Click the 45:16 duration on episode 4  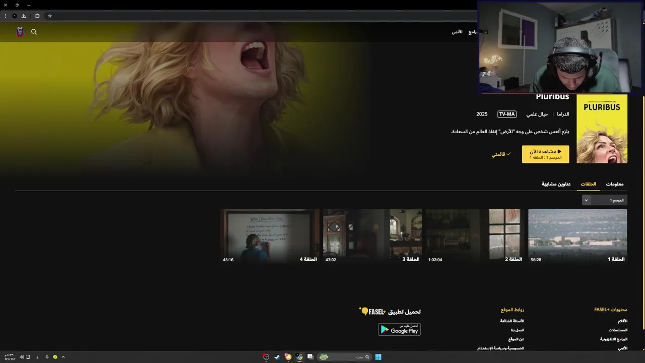(x=228, y=260)
